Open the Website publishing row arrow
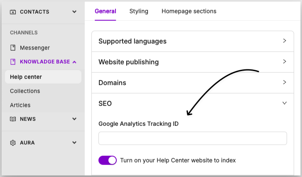The image size is (302, 177). coord(285,61)
